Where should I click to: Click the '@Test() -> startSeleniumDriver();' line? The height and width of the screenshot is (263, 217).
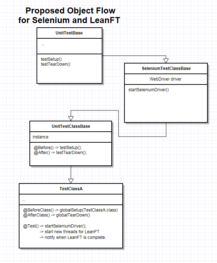pos(55,226)
